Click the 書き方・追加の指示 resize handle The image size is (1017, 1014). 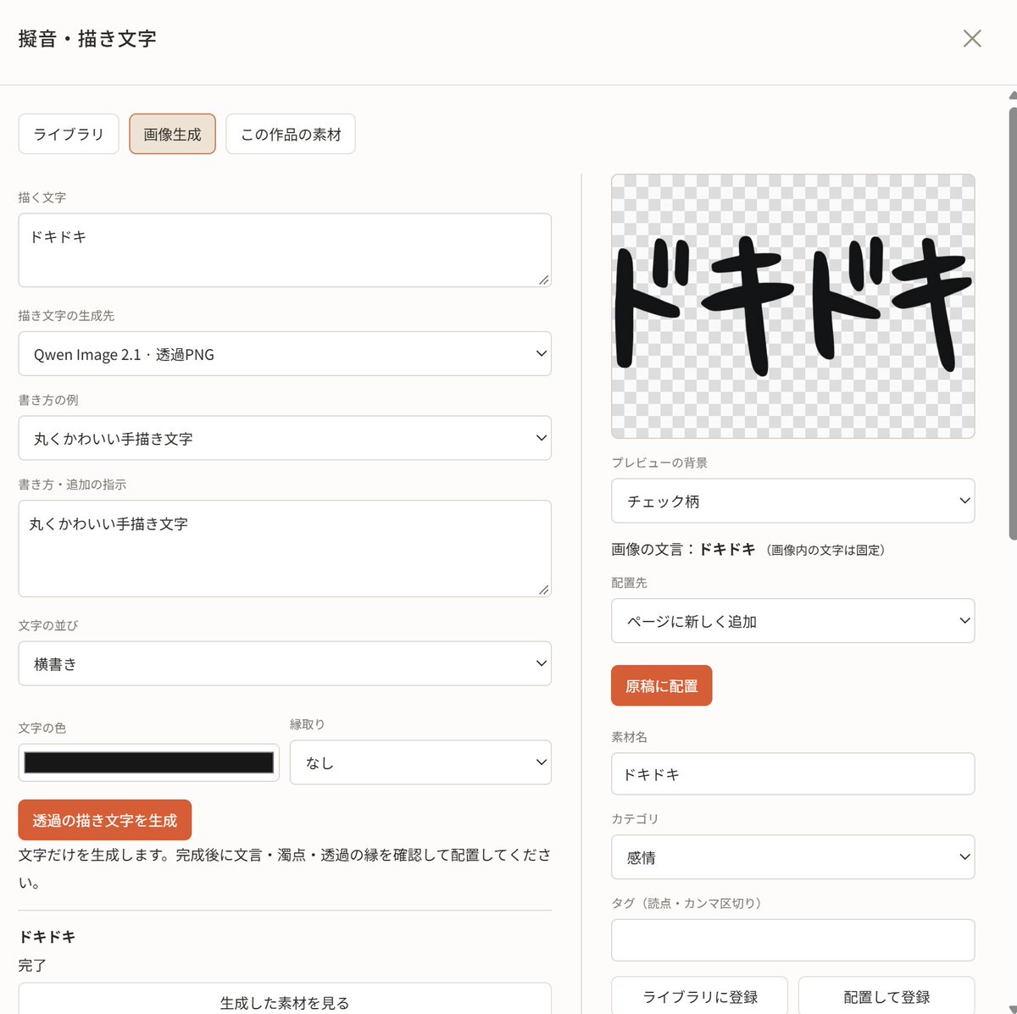pos(543,589)
